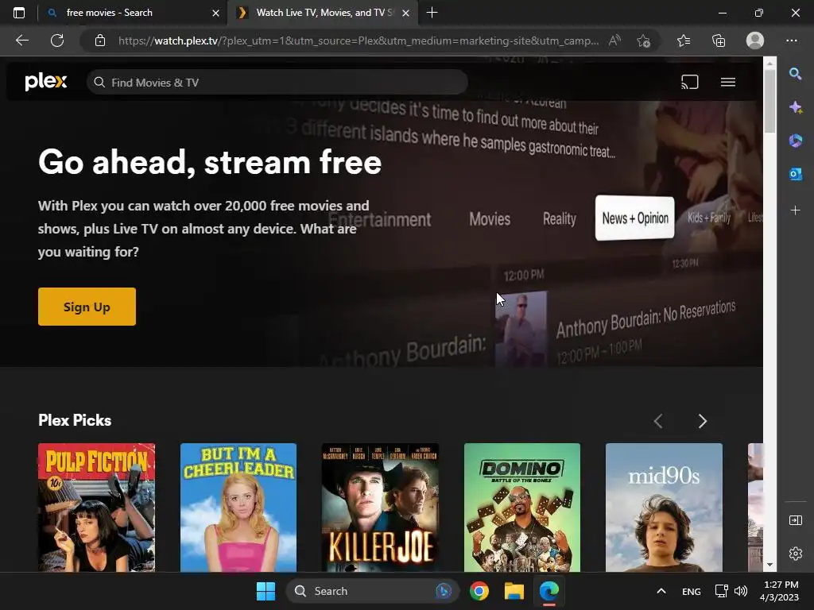This screenshot has height=610, width=814.
Task: Click the page scrollbar up arrow
Action: pos(769,63)
